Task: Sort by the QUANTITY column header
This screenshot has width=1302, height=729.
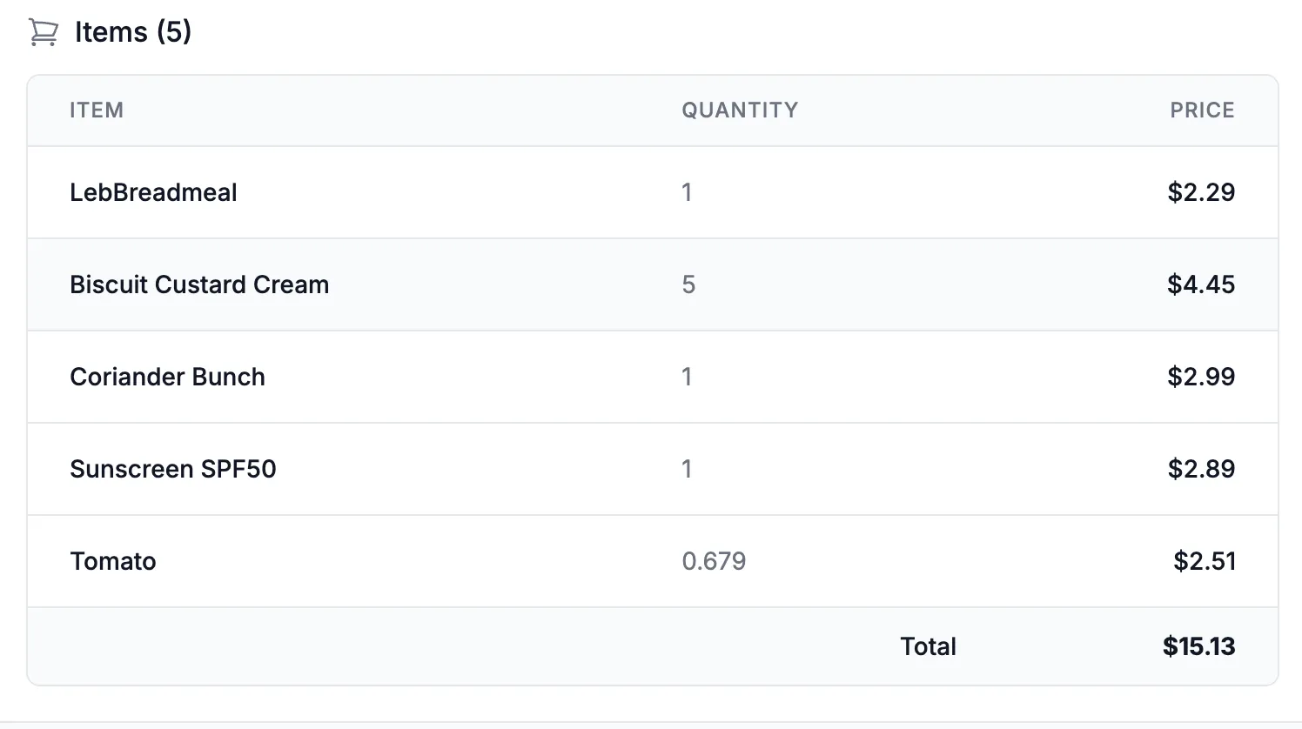Action: (x=739, y=110)
